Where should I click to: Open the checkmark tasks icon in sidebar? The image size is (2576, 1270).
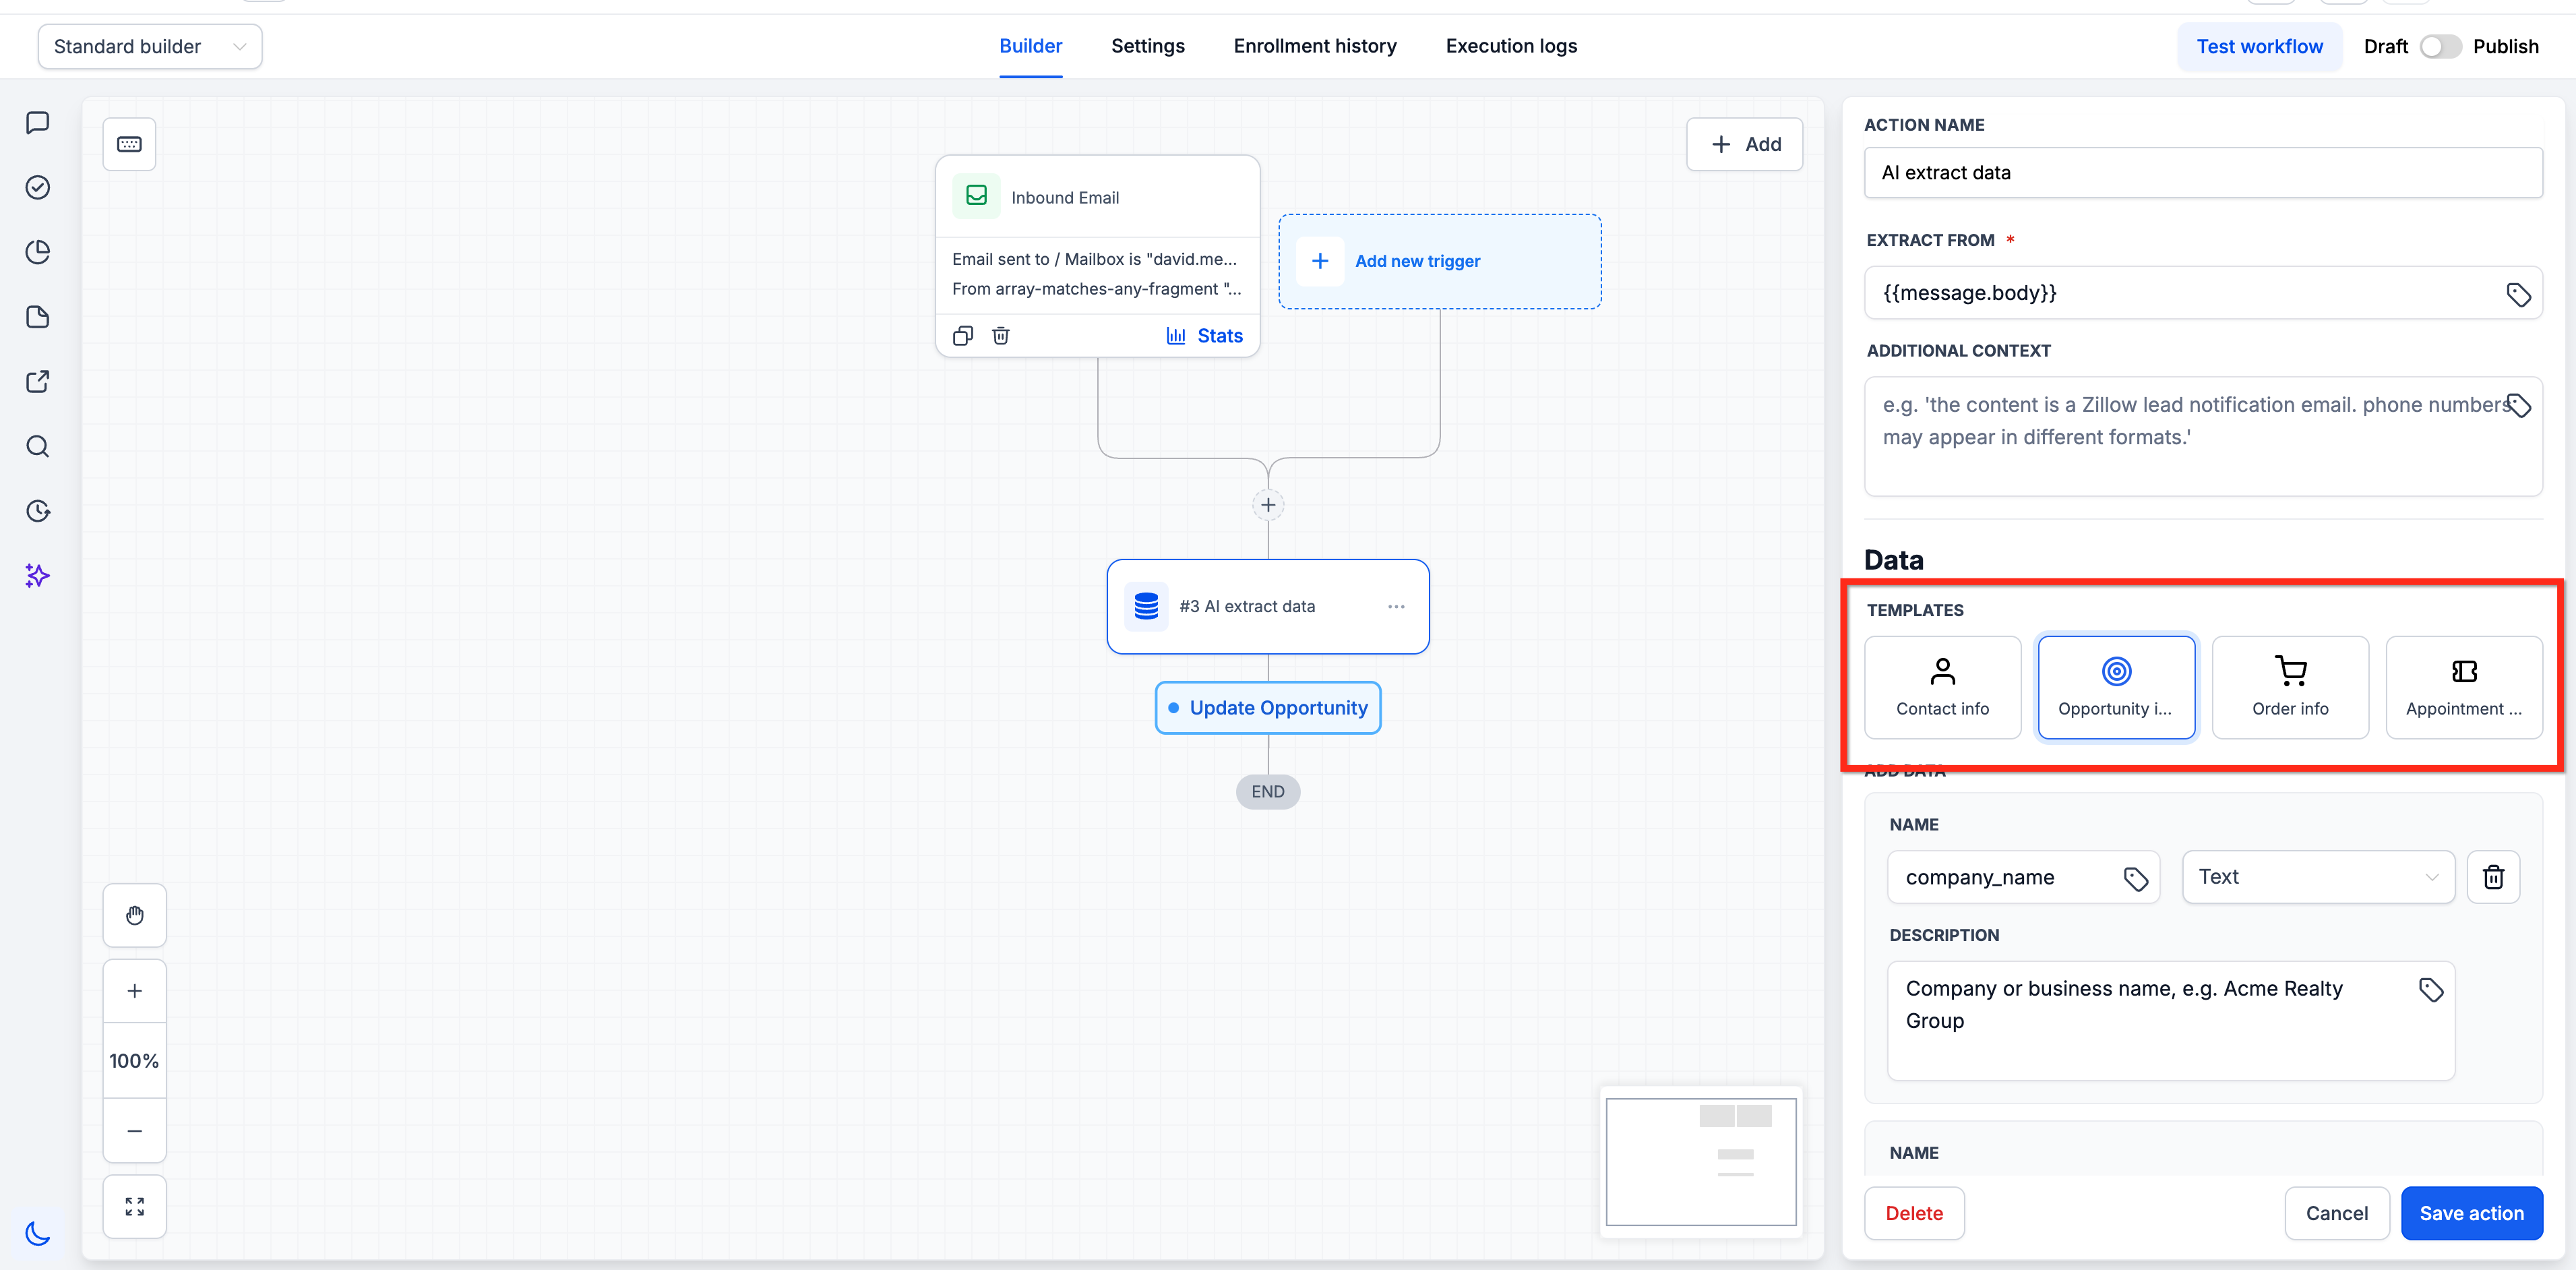tap(38, 187)
